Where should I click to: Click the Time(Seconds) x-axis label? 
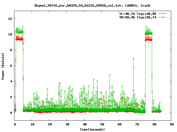pos(92,130)
